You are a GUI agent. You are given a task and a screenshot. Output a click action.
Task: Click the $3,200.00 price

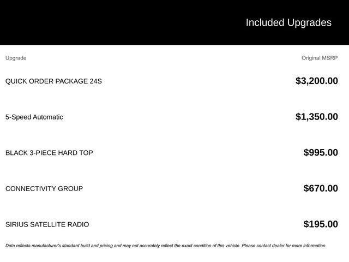pyautogui.click(x=316, y=81)
